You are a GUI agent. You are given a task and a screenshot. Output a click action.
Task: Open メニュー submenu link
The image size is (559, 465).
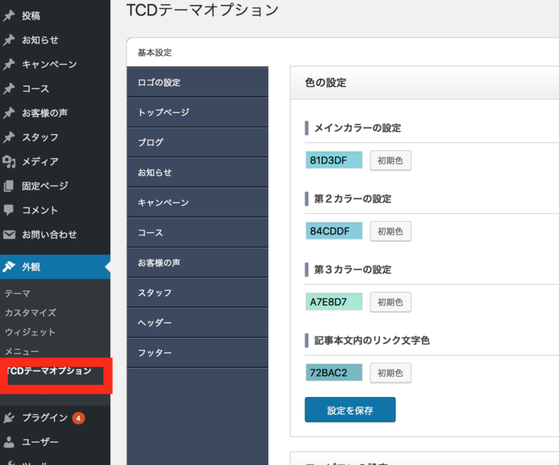point(22,352)
